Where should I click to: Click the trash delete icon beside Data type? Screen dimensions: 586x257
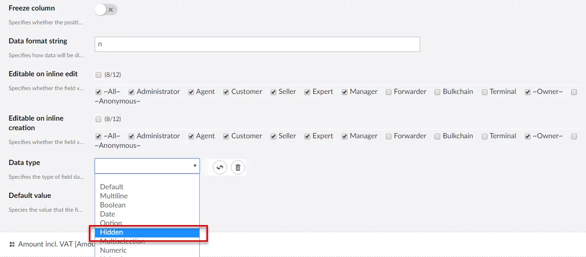[x=238, y=167]
